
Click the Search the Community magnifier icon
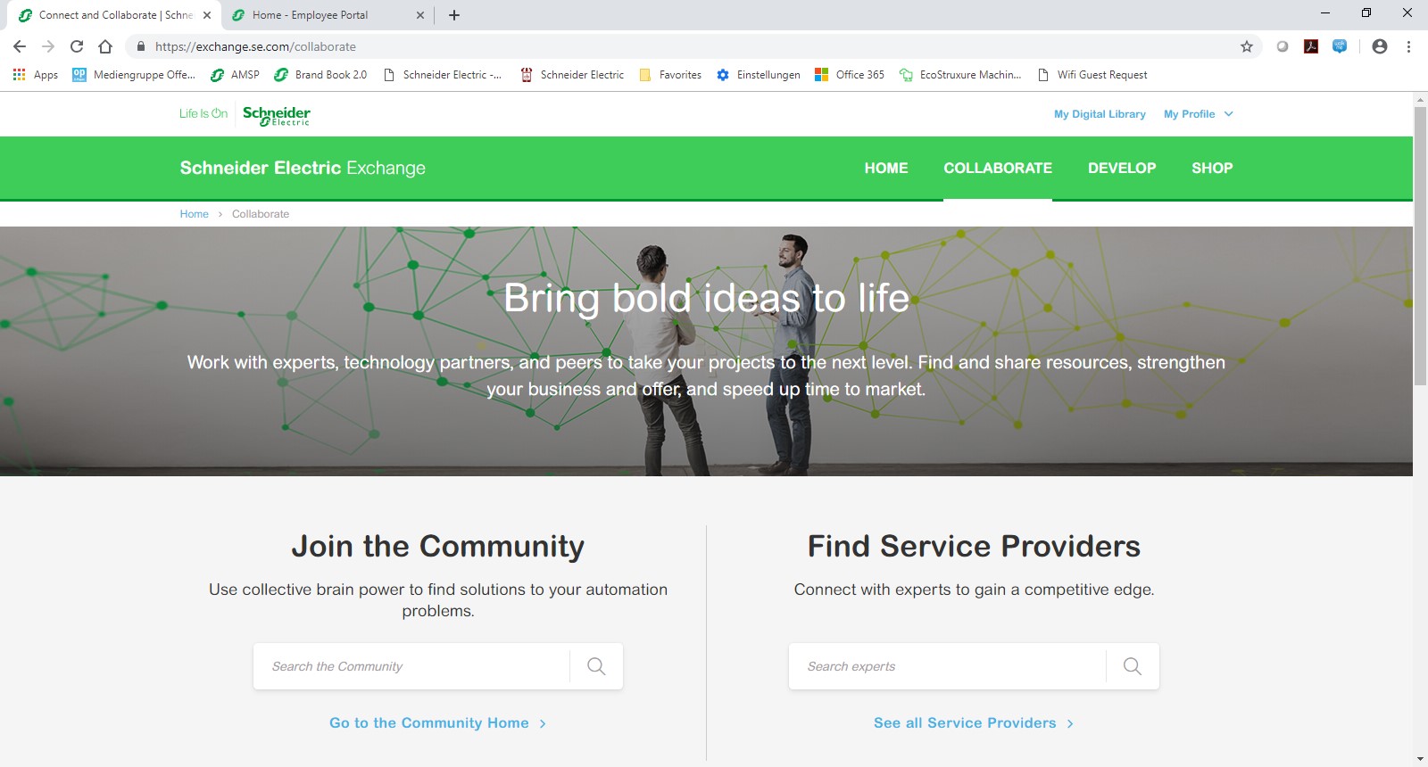[x=596, y=666]
